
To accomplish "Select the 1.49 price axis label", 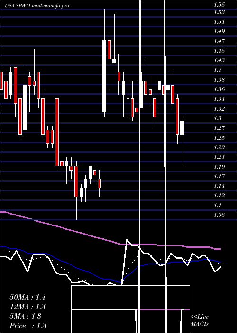I will 219,31.
